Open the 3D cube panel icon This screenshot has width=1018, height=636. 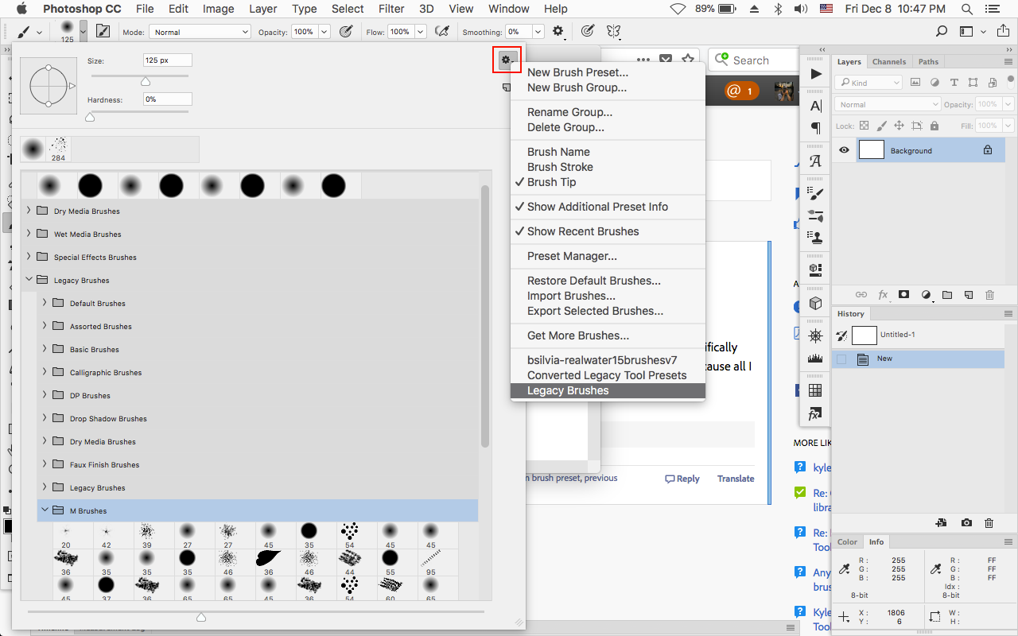pos(816,303)
